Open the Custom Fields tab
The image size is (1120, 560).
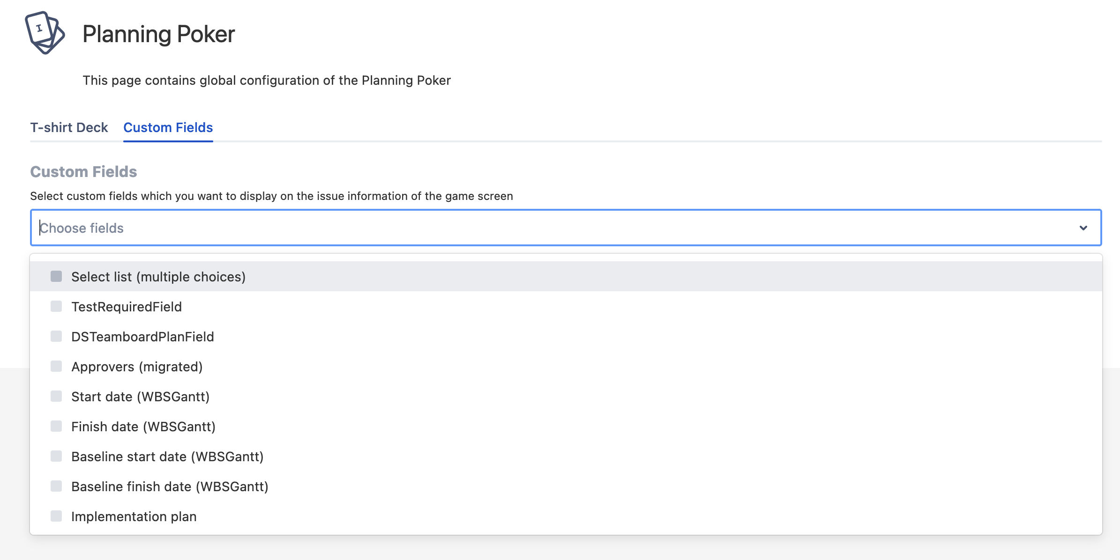click(168, 127)
